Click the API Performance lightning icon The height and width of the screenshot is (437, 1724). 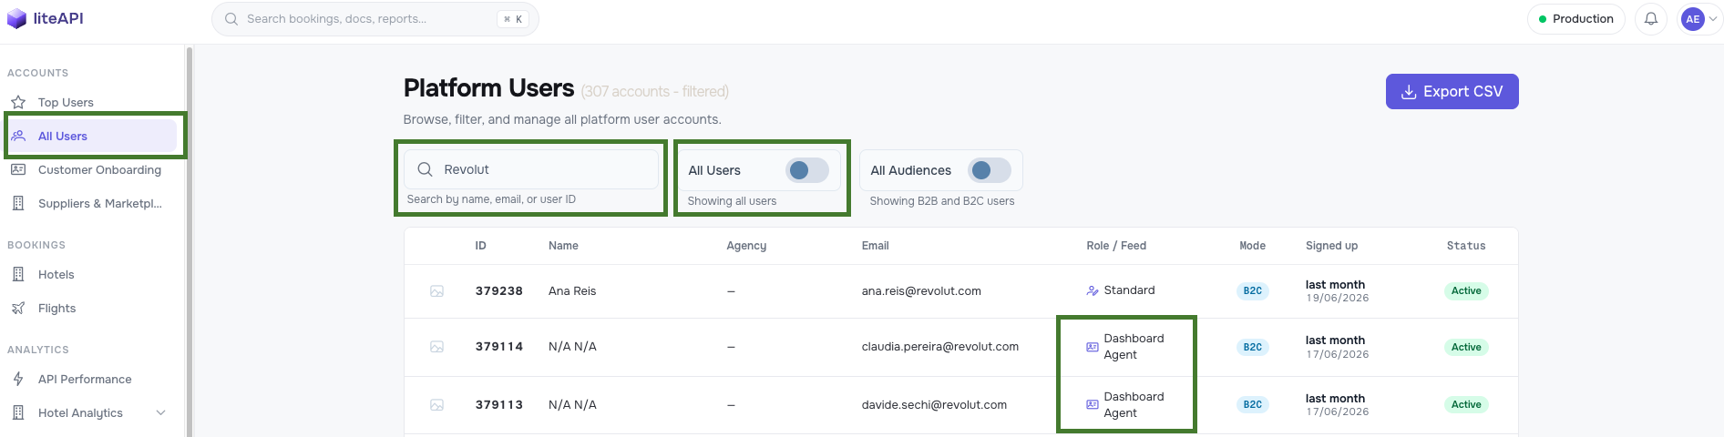click(18, 379)
